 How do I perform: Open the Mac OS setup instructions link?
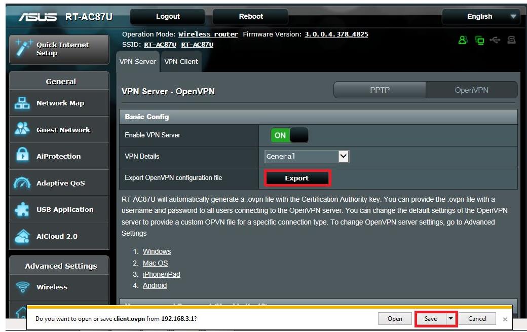coord(155,263)
